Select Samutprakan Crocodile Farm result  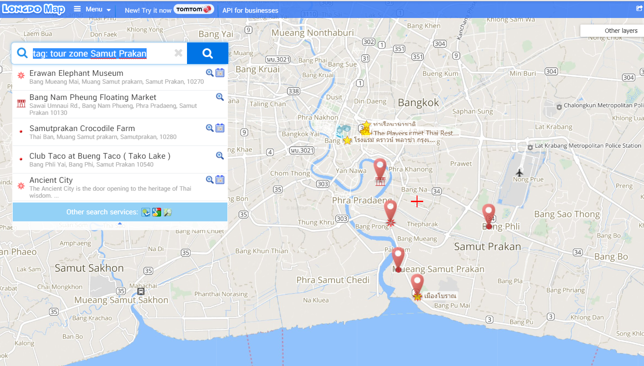tap(120, 132)
